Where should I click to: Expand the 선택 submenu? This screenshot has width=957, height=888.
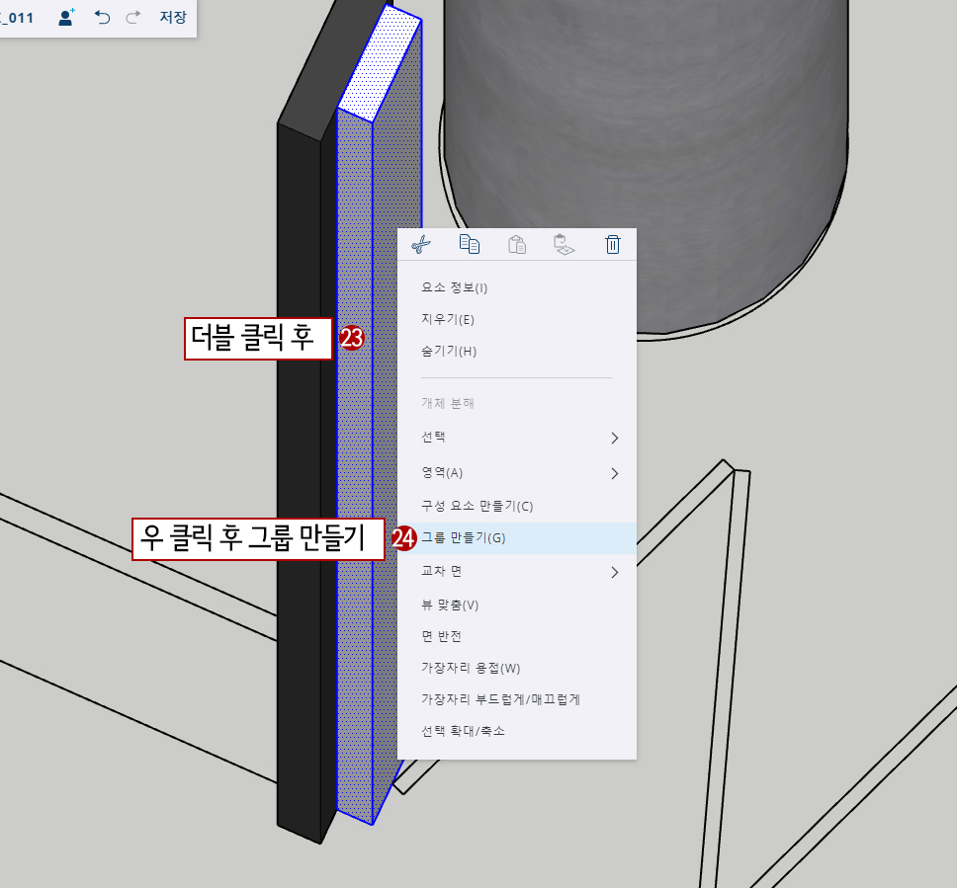coord(516,438)
